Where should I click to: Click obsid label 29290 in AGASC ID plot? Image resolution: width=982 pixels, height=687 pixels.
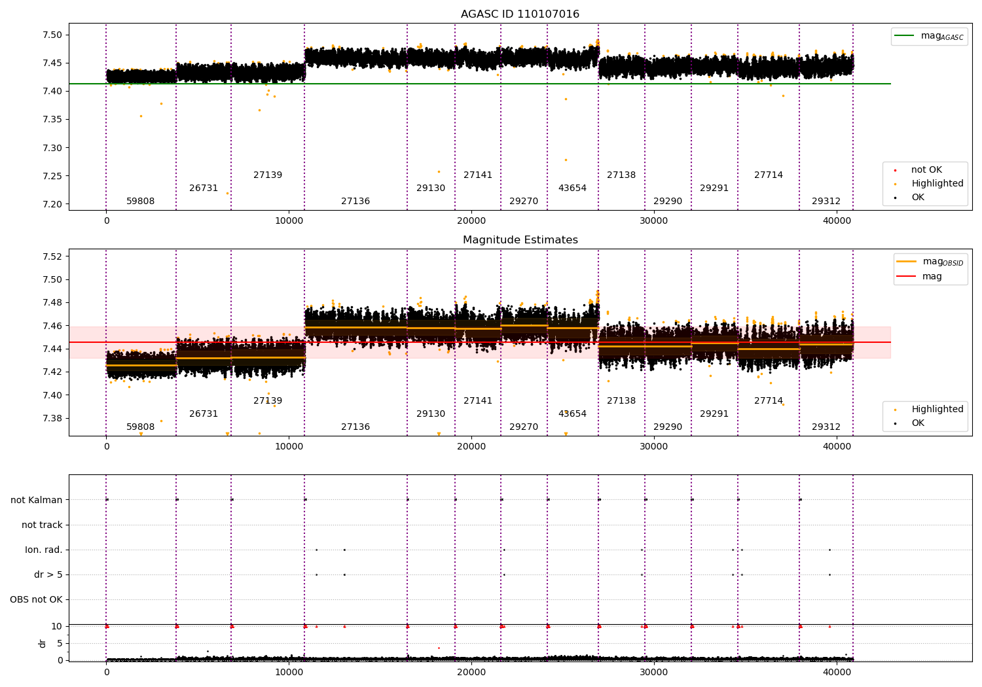(x=668, y=202)
